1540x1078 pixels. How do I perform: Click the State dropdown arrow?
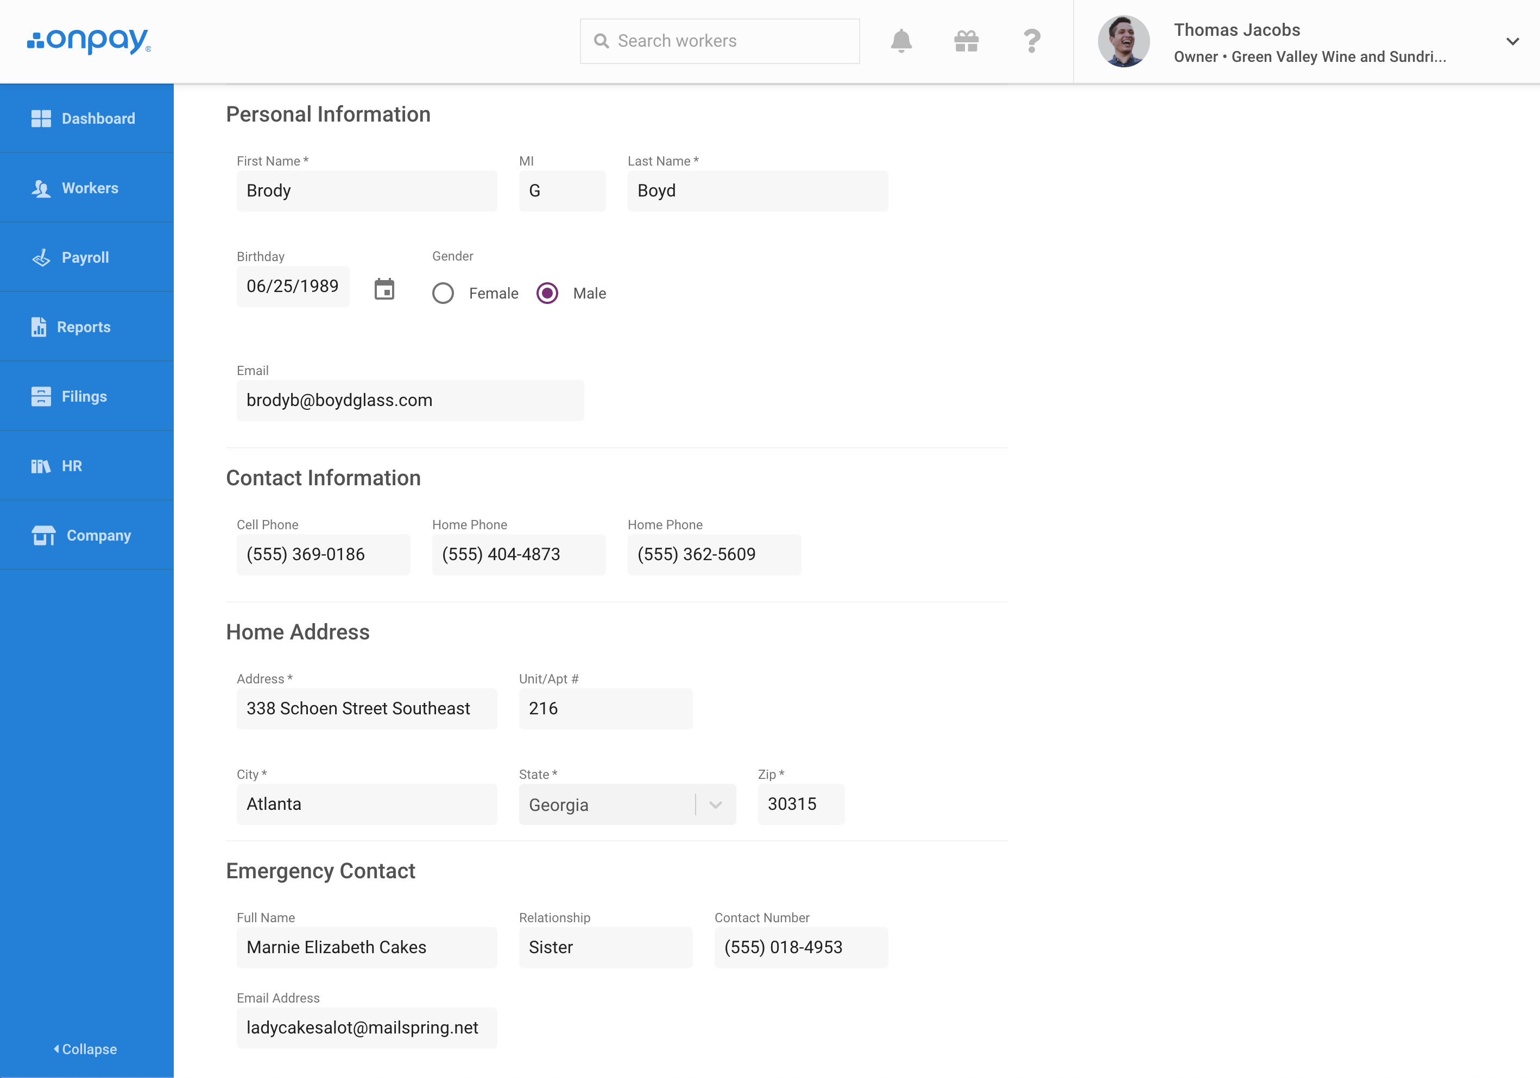tap(716, 804)
